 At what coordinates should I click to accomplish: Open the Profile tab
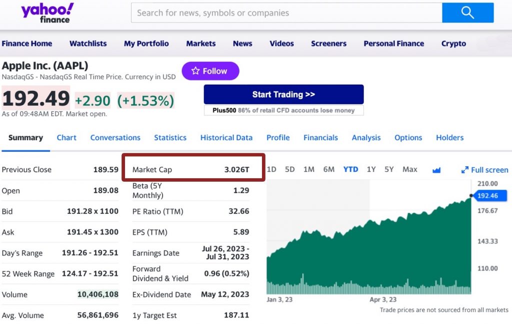[x=278, y=138]
